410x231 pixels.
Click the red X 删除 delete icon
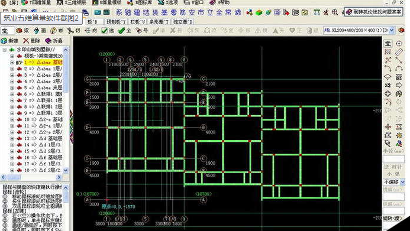point(26,41)
